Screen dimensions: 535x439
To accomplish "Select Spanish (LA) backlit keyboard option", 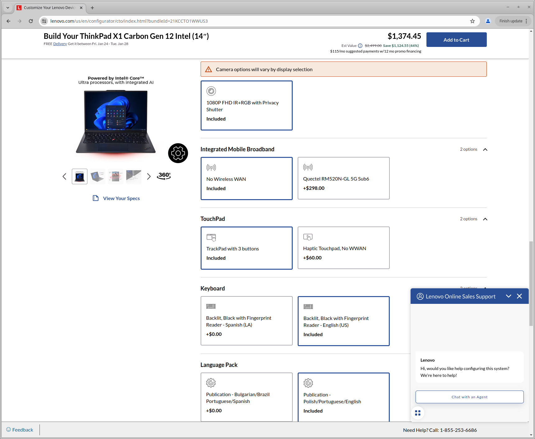I will (x=247, y=321).
